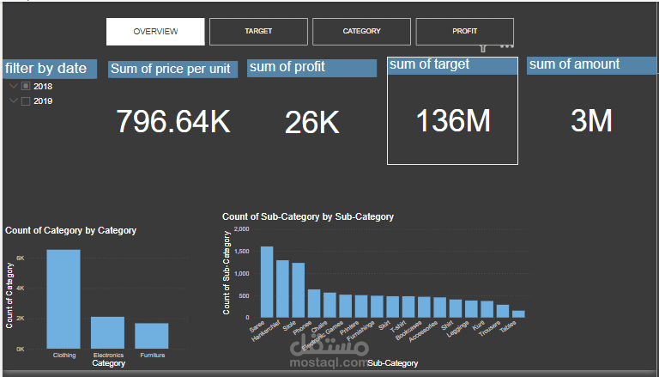Go to the TARGET page tab

pyautogui.click(x=258, y=31)
